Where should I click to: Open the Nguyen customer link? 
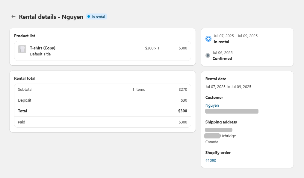pyautogui.click(x=212, y=105)
